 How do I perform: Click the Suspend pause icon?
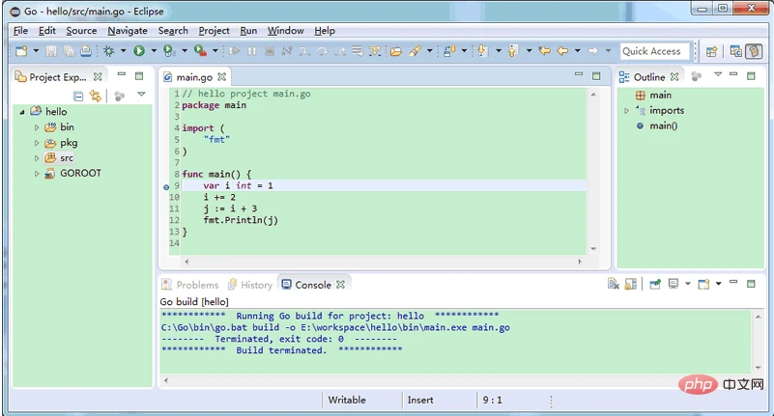click(x=252, y=51)
